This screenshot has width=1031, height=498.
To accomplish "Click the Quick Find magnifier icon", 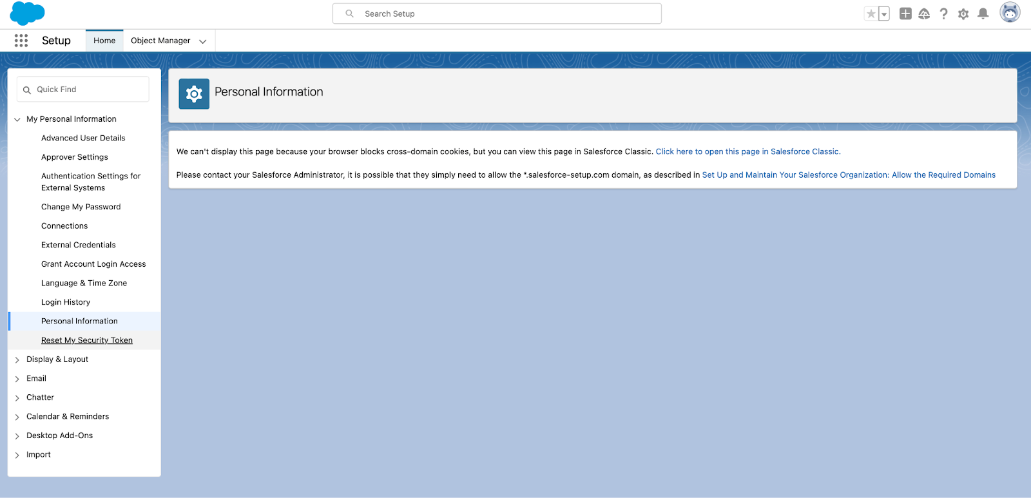I will click(27, 90).
